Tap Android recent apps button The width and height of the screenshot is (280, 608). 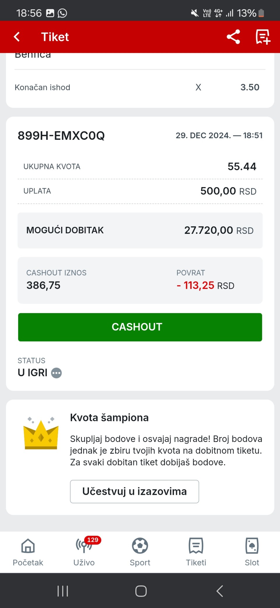pos(63,591)
